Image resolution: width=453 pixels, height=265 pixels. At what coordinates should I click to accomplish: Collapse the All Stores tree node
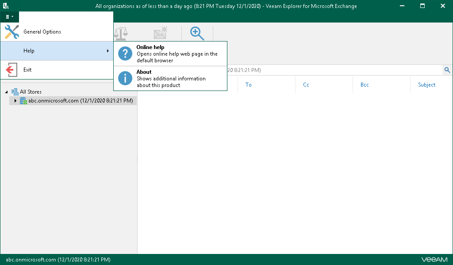click(x=6, y=92)
